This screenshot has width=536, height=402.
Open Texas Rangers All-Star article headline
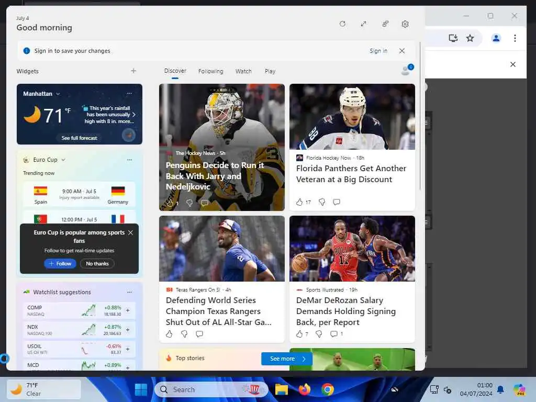click(218, 311)
